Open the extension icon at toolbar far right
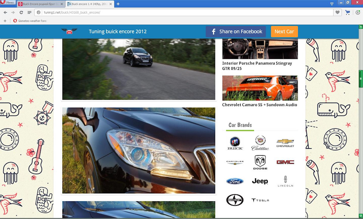Image resolution: width=363 pixels, height=219 pixels. (x=358, y=12)
